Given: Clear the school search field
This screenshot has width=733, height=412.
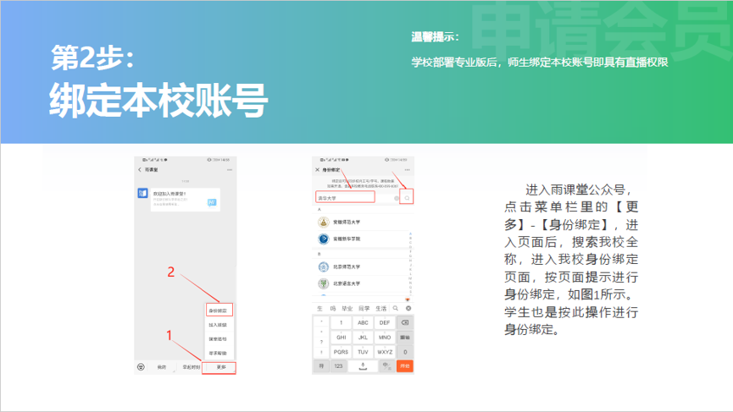Looking at the screenshot, I should tap(397, 198).
